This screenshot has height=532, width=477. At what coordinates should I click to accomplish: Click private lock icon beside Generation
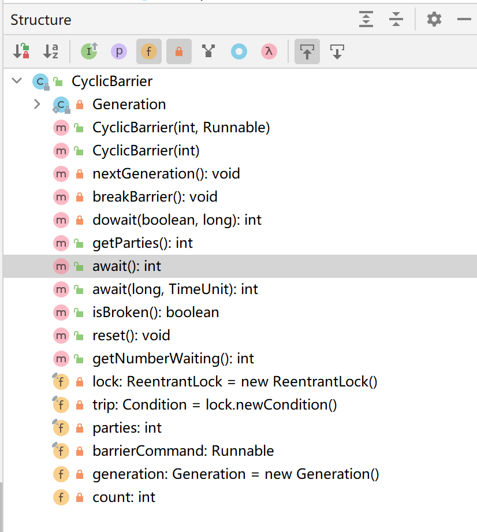click(80, 105)
